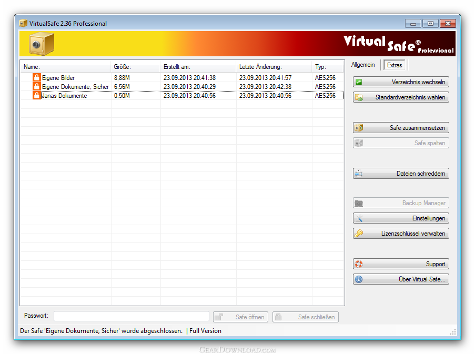Sort by the Größe column header
The width and height of the screenshot is (475, 354).
pyautogui.click(x=135, y=67)
